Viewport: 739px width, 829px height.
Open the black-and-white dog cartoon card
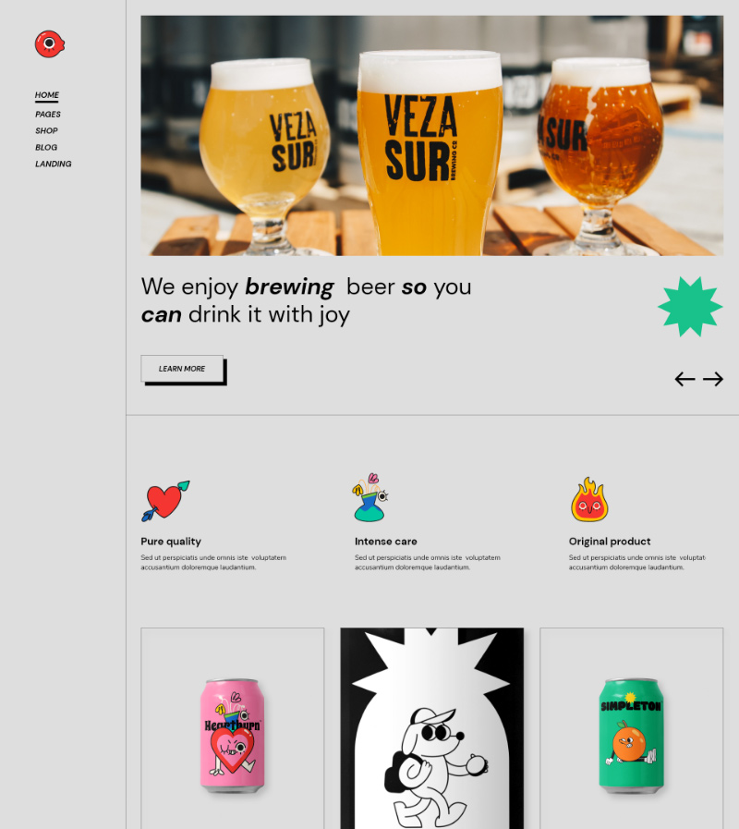[x=432, y=728]
